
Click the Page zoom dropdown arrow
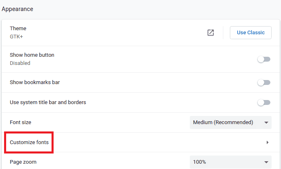(x=266, y=162)
